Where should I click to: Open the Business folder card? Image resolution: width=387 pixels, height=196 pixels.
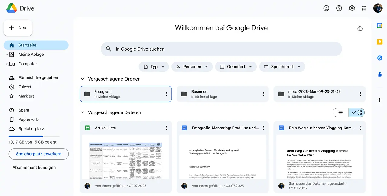pos(223,94)
